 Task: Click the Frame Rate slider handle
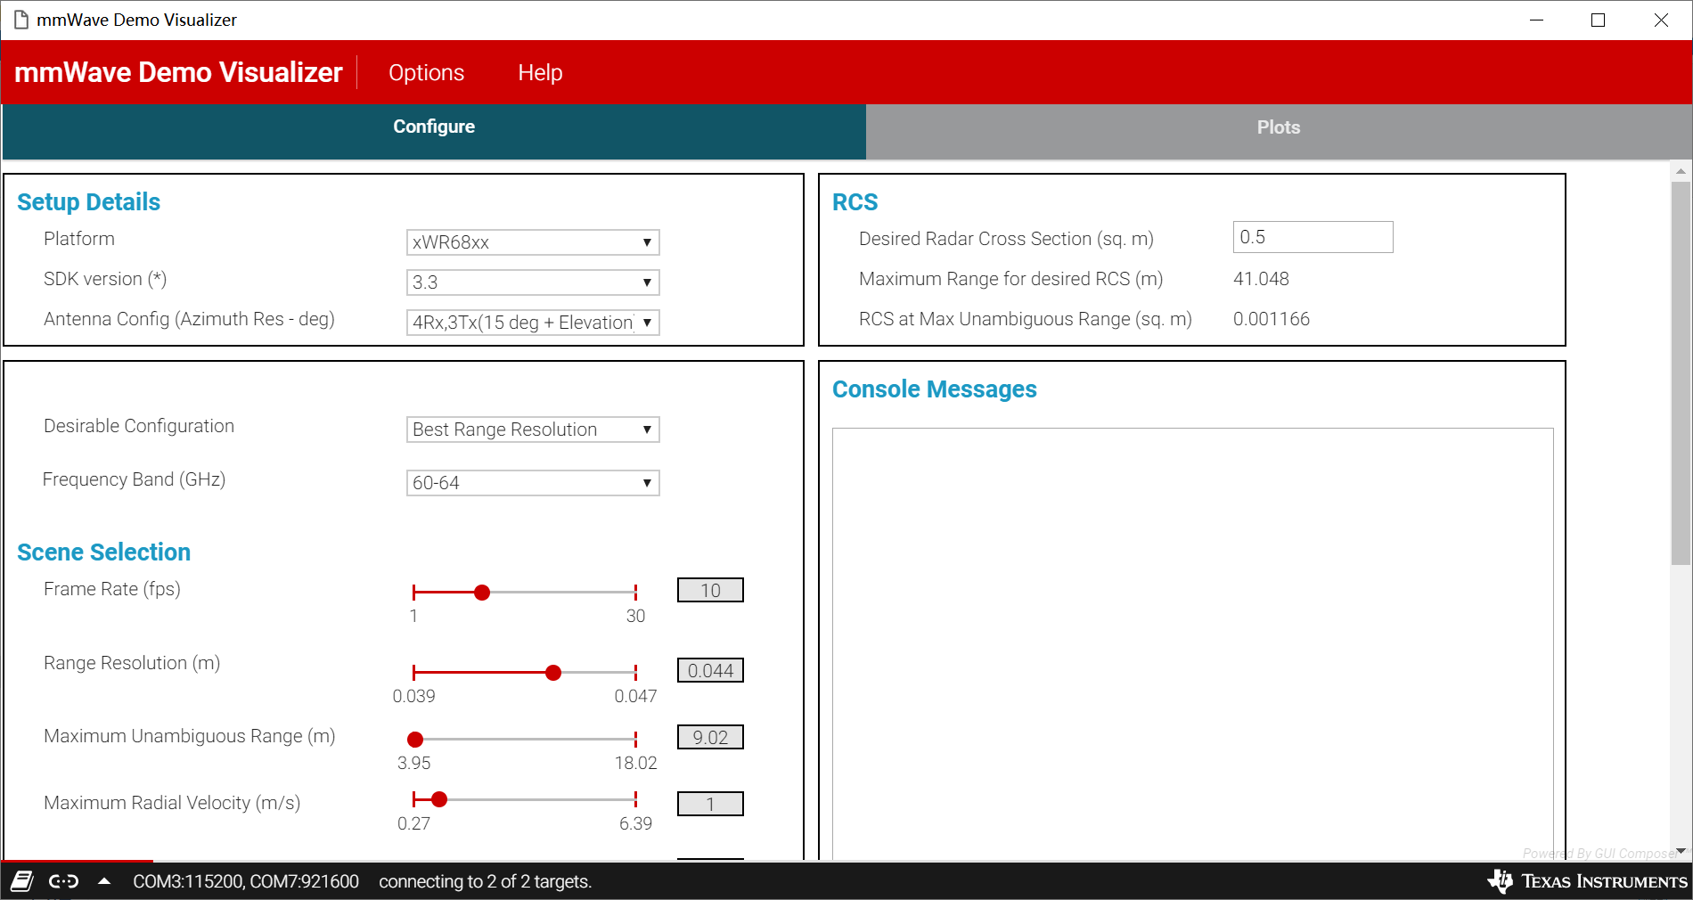[482, 593]
